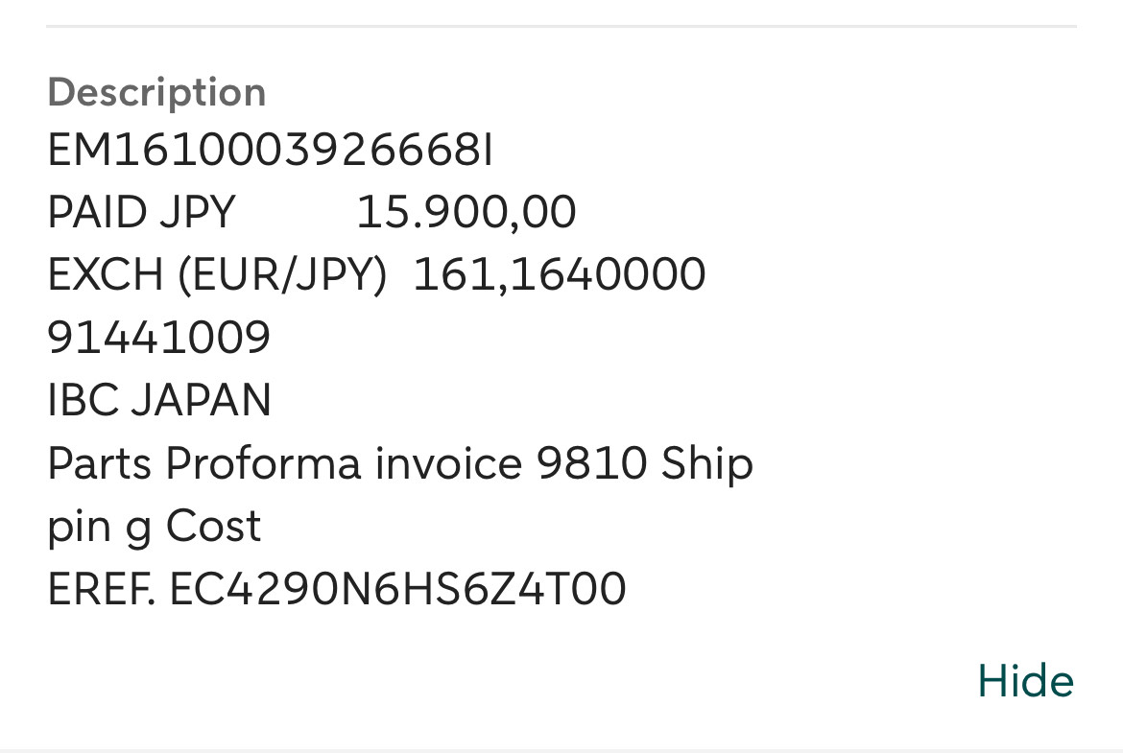Screen dimensions: 1123x753
Task: Select the Description section heading
Action: (156, 92)
